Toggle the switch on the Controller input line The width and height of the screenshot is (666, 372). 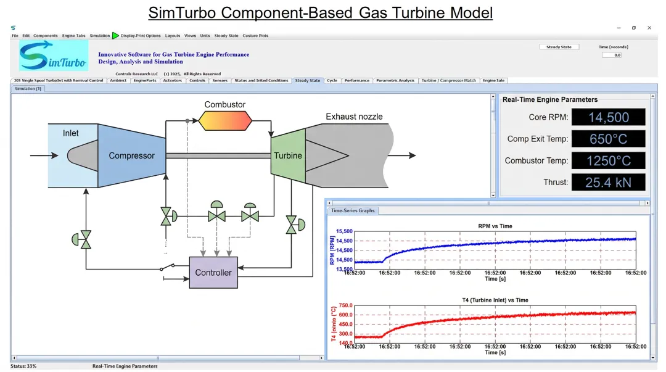167,267
